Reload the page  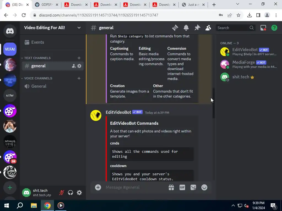point(24,15)
